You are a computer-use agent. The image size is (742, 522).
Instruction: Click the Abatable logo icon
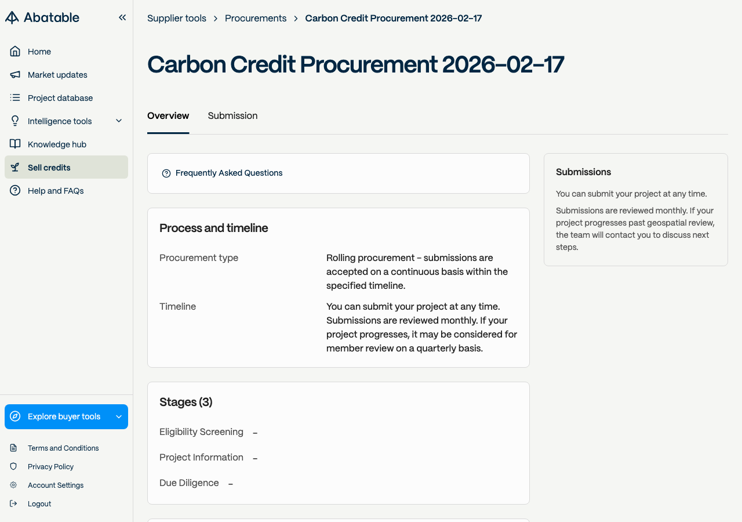point(12,17)
